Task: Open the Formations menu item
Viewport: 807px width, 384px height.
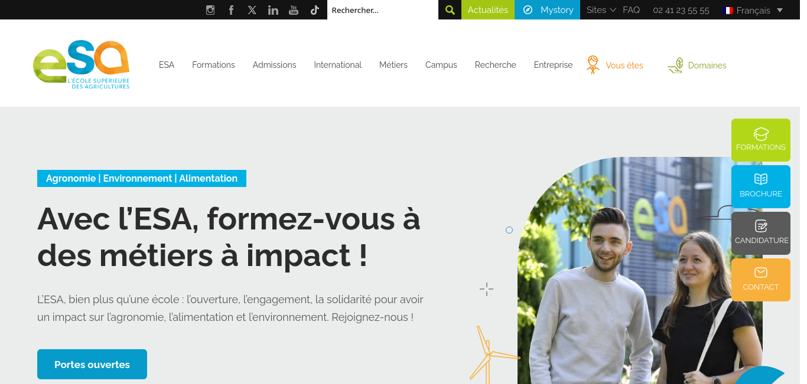Action: 213,65
